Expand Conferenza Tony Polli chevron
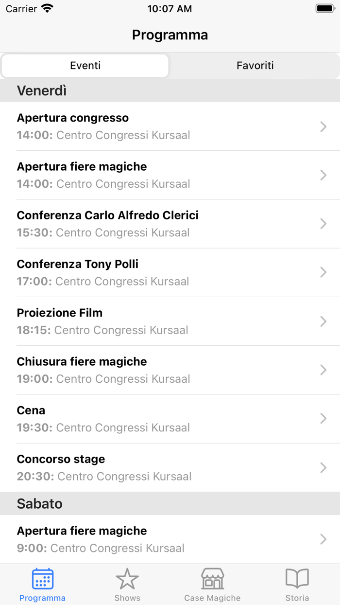The height and width of the screenshot is (605, 340). point(323,272)
